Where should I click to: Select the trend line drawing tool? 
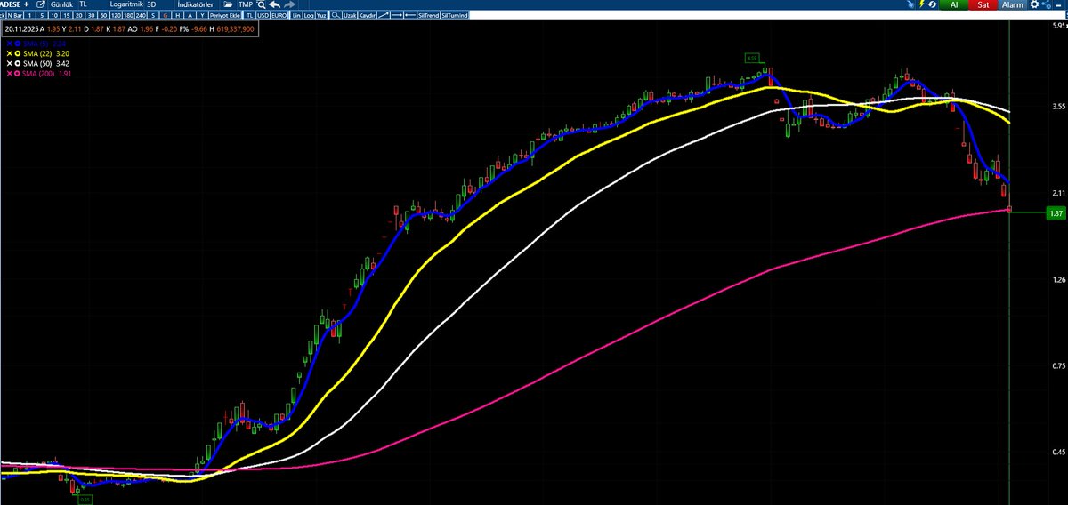pyautogui.click(x=384, y=17)
